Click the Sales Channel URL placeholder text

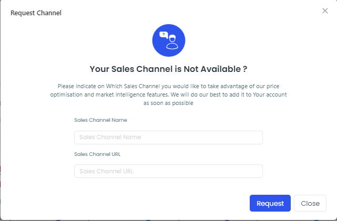pyautogui.click(x=106, y=171)
